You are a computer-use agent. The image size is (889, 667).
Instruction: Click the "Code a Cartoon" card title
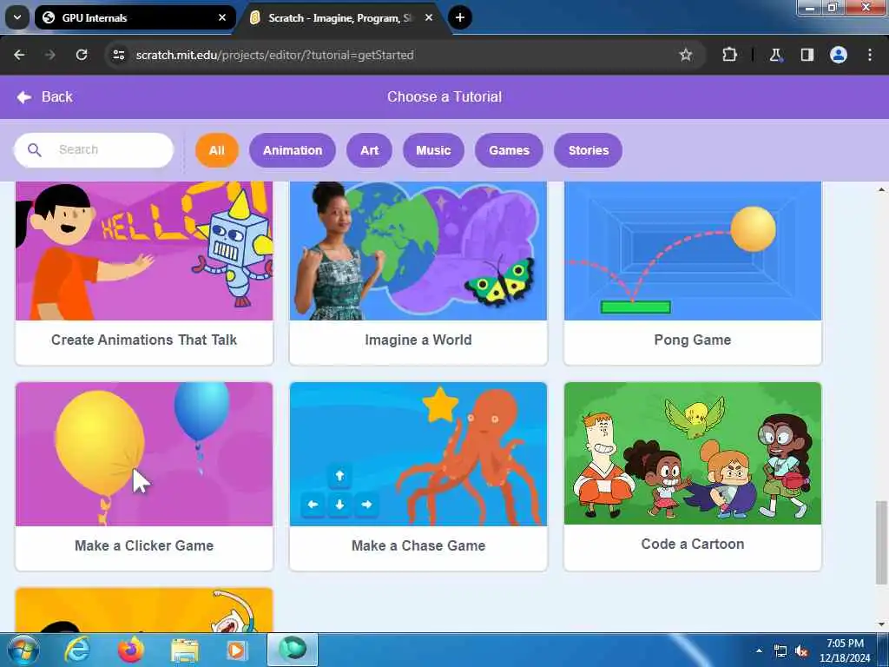(693, 544)
